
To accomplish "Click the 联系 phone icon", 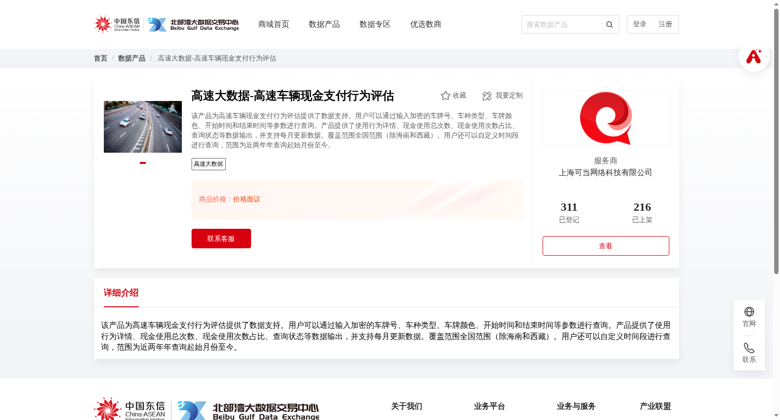I will coord(749,348).
